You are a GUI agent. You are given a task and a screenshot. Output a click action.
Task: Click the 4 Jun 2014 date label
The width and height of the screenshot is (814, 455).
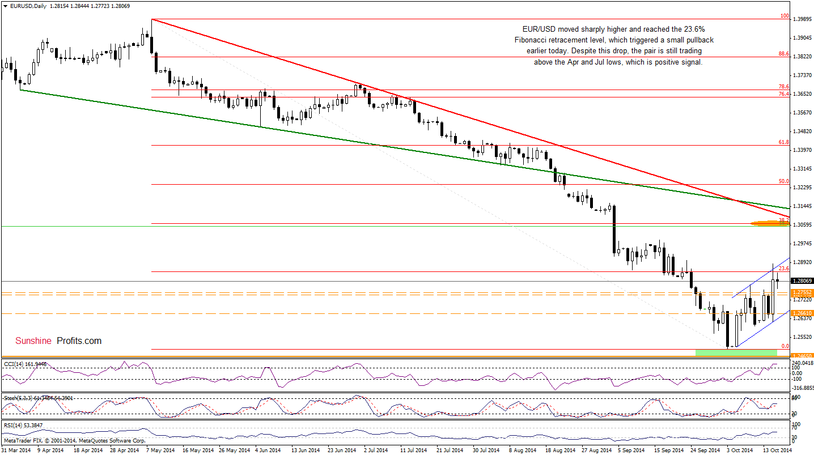coord(268,450)
